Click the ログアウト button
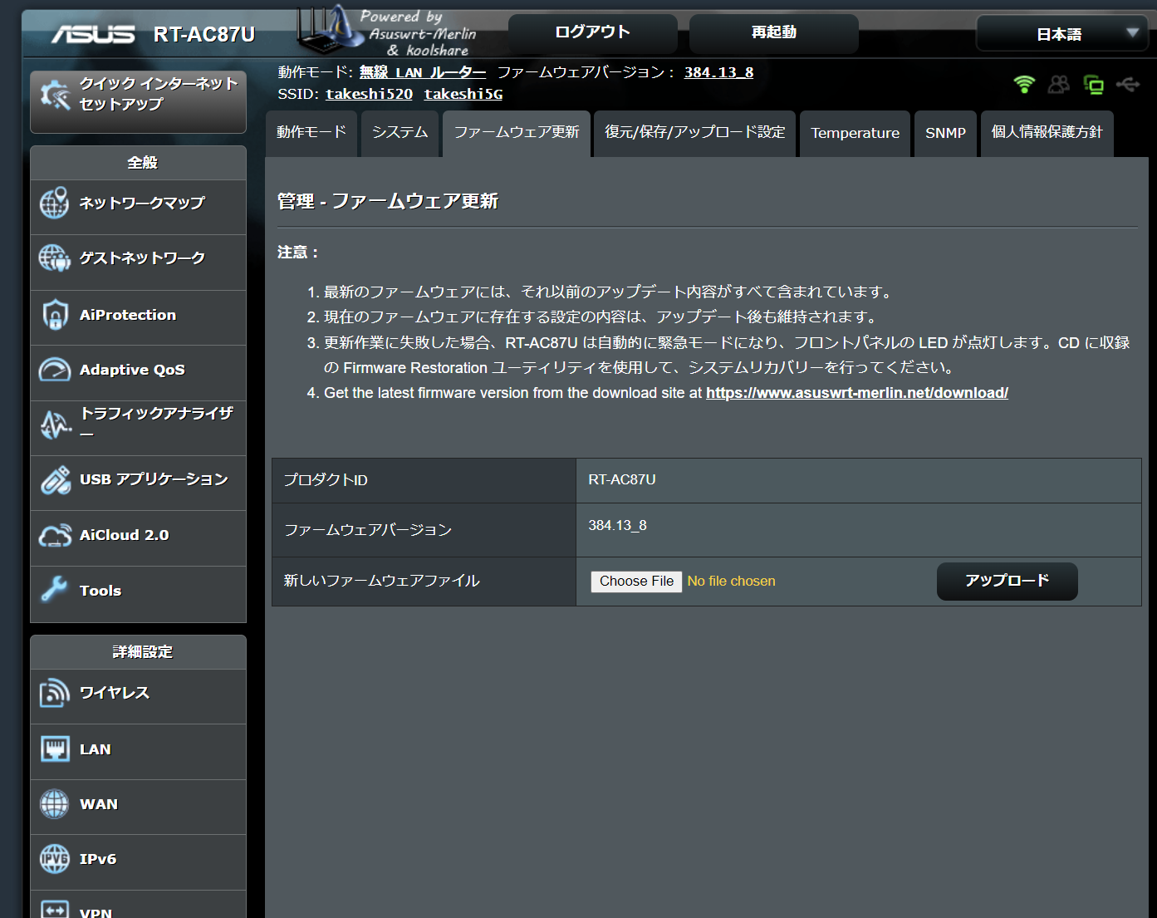This screenshot has width=1157, height=918. point(592,32)
